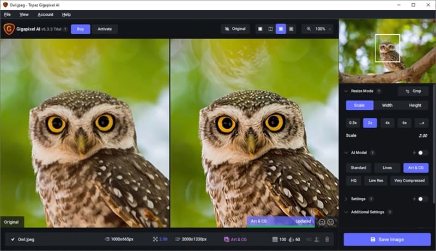Select comparison grid view layout icon
Screen dimensions: 436x251
coord(291,29)
